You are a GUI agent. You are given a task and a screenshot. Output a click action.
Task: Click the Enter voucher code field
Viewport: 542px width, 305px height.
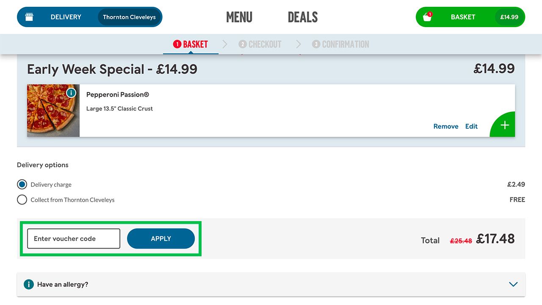tap(73, 238)
